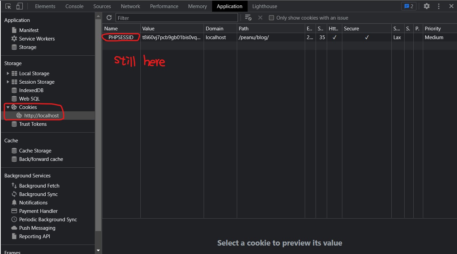457x254 pixels.
Task: Click the cookie value t8i60vj7pcb9gb01bis0vq cell
Action: tap(172, 37)
